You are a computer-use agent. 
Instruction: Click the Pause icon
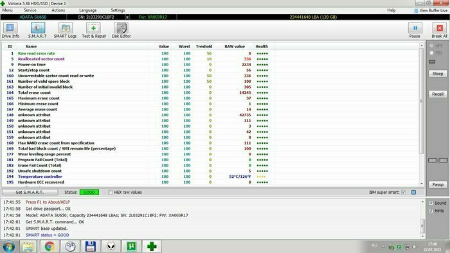415,30
